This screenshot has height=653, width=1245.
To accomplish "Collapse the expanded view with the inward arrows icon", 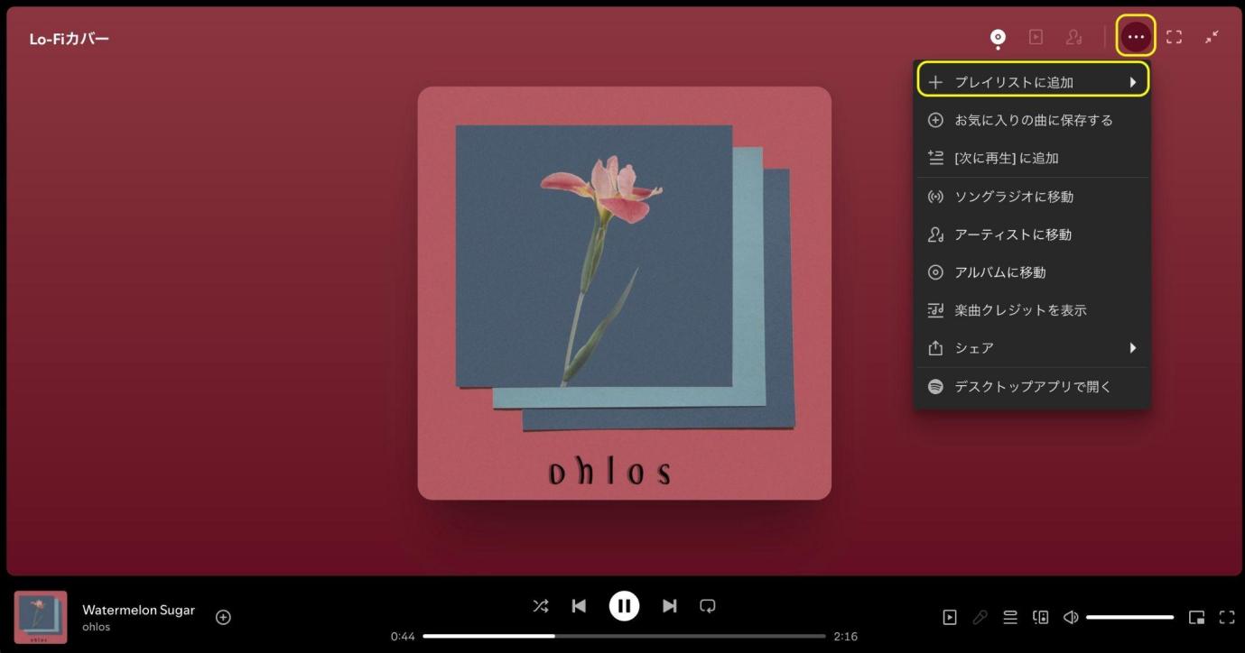I will [x=1212, y=37].
